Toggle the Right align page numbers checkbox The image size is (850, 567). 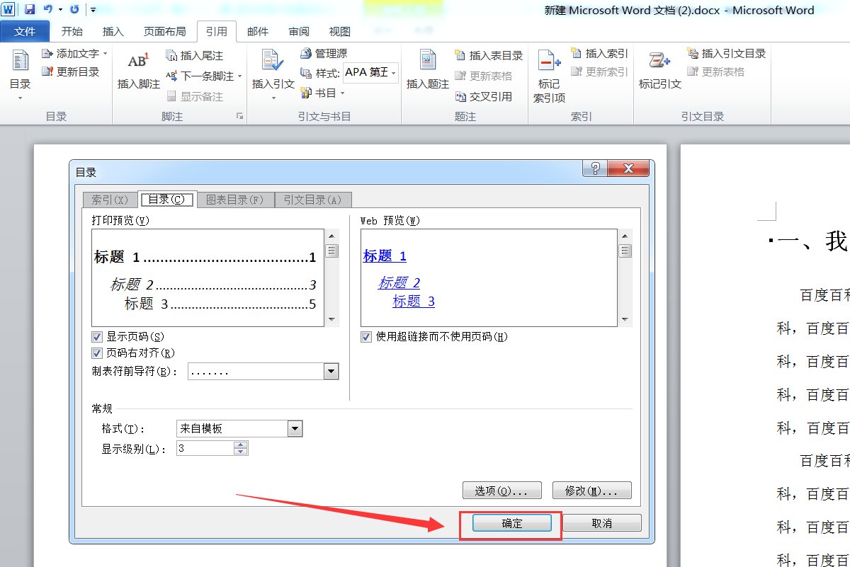click(97, 353)
